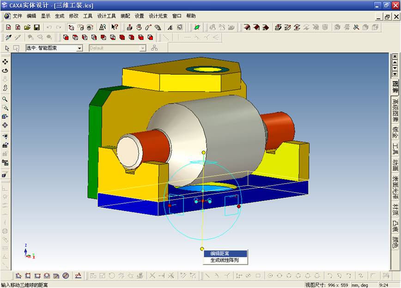Expand the Default configuration dropdown
This screenshot has width=401, height=288.
tap(142, 48)
